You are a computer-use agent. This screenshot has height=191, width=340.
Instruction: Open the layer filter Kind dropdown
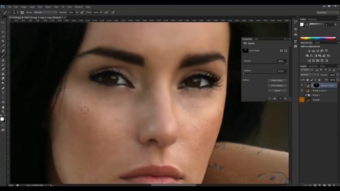tap(307, 70)
